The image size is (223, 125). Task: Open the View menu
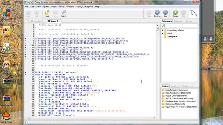click(38, 7)
